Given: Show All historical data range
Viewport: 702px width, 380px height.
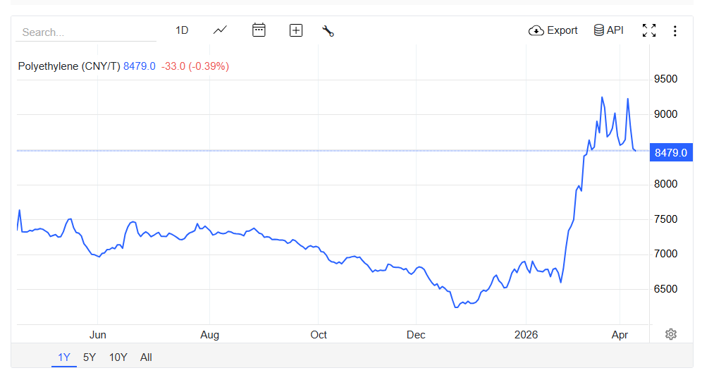Looking at the screenshot, I should click(x=146, y=357).
